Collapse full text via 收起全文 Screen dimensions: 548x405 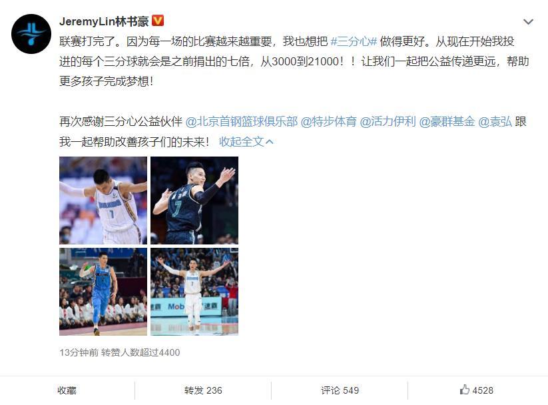246,142
